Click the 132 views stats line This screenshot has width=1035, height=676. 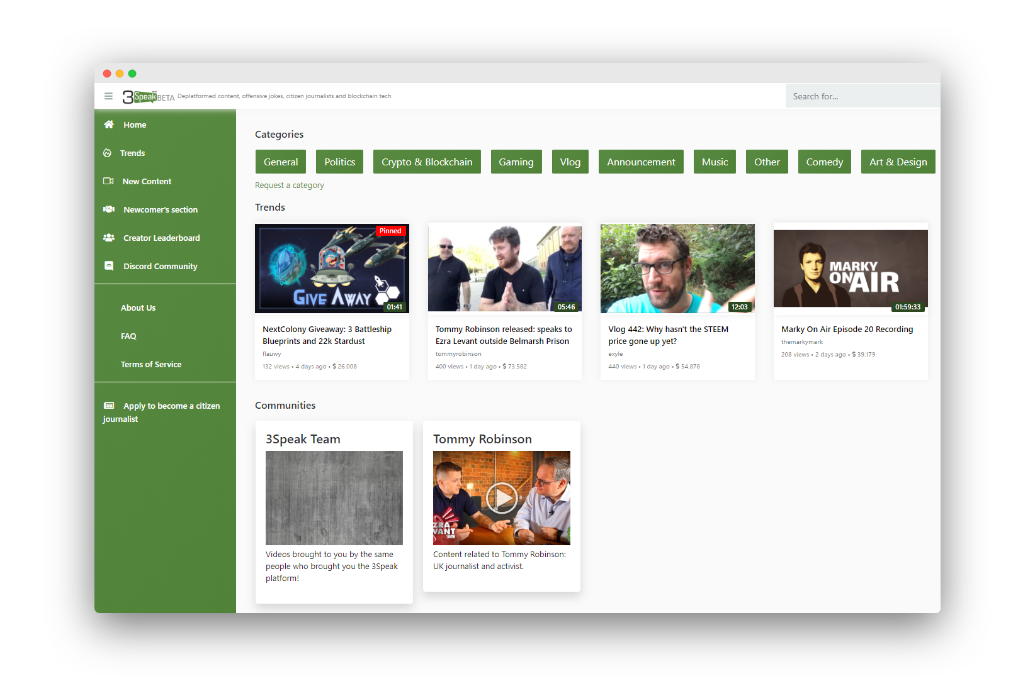pos(310,367)
